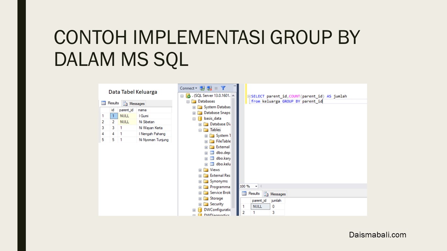Click the Connect Object Explorer icon
This screenshot has height=251, width=447.
pyautogui.click(x=202, y=88)
